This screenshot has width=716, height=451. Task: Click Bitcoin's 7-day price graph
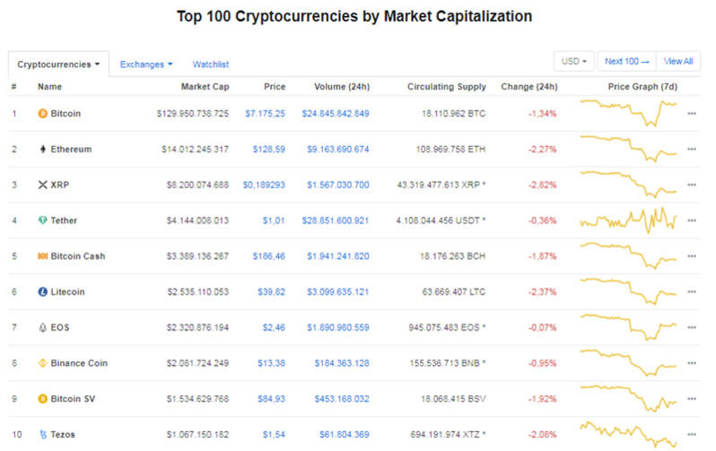[628, 112]
